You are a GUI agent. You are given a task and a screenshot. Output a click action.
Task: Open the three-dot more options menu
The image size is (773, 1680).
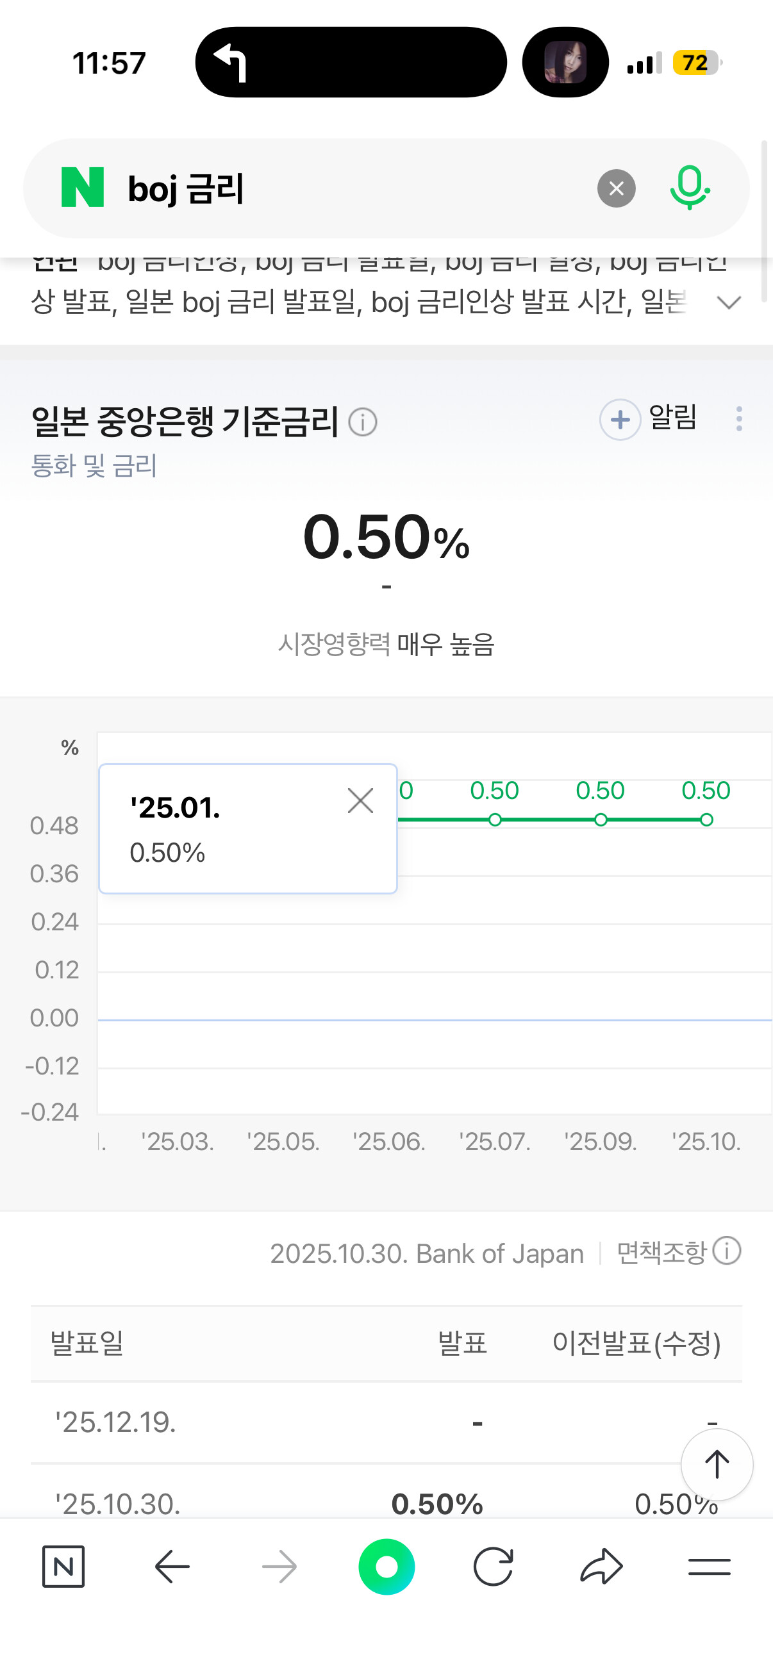pyautogui.click(x=738, y=418)
